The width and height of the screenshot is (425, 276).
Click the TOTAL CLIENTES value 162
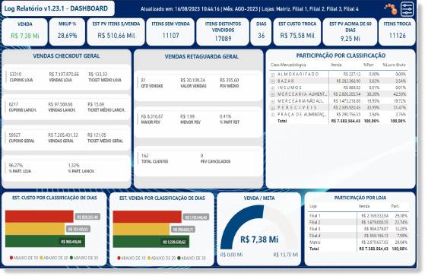(144, 156)
